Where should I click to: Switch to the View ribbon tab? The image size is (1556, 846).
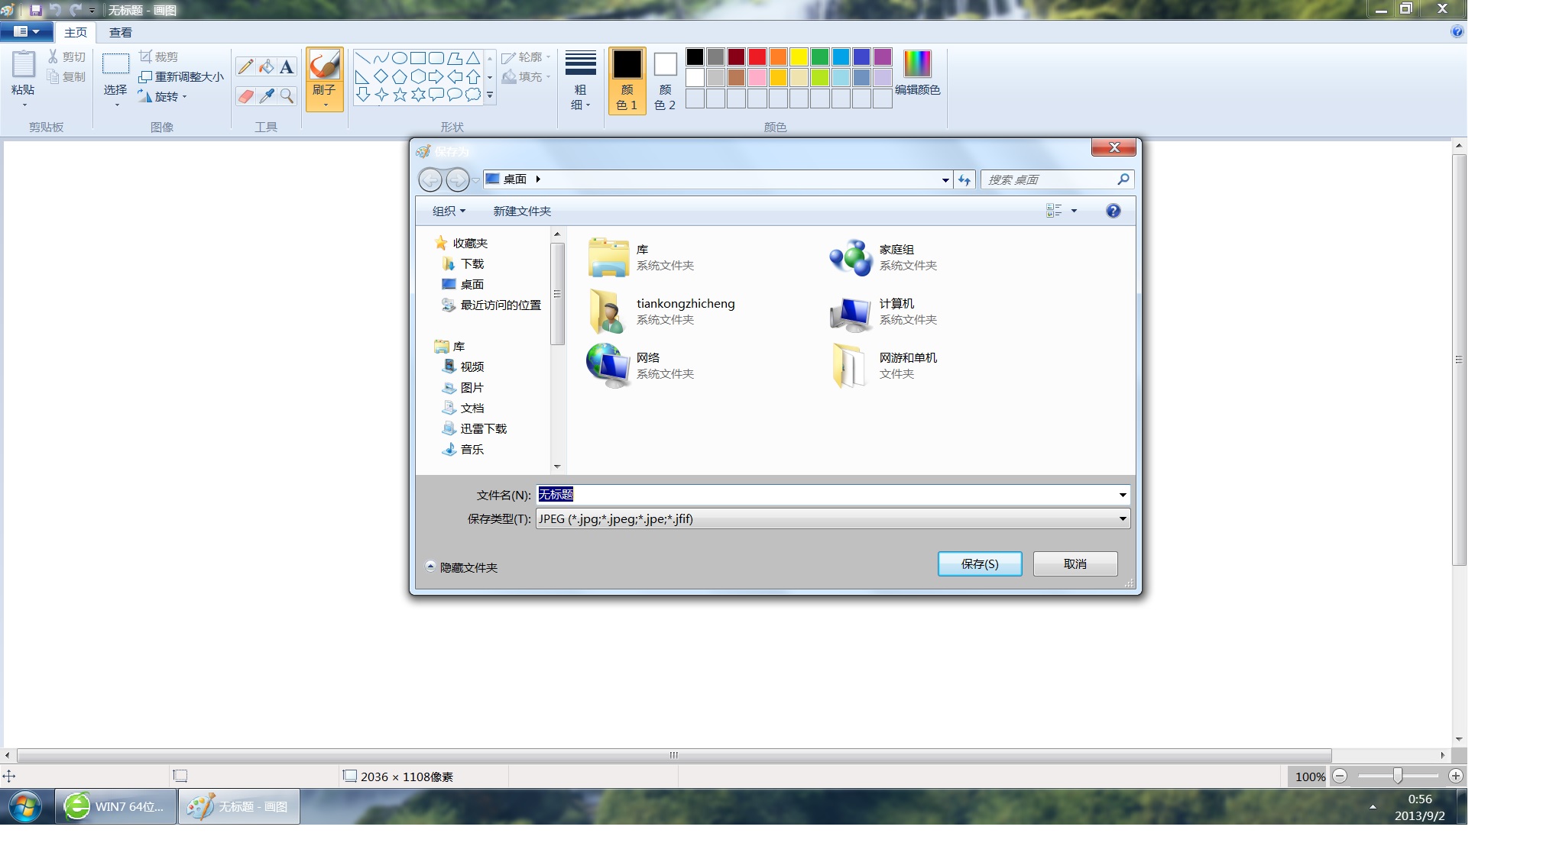click(x=120, y=33)
